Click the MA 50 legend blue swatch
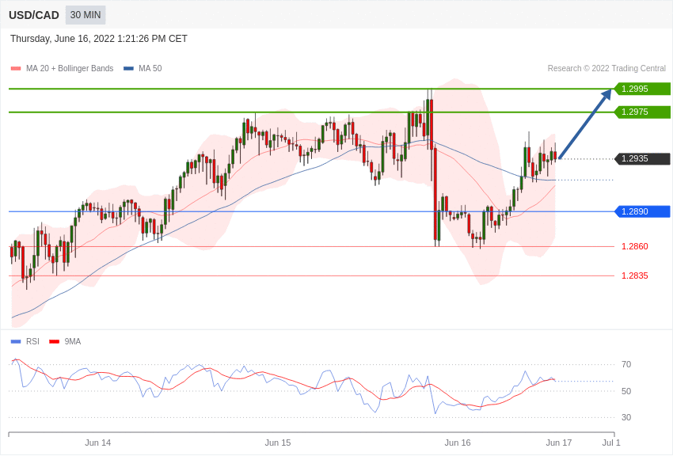 (128, 69)
